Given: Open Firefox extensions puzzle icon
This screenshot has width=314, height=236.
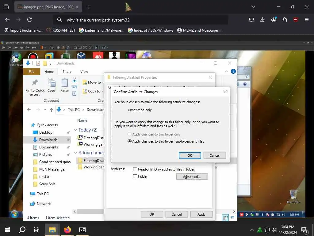Looking at the screenshot, I should [x=285, y=20].
